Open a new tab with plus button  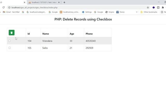[64, 2]
